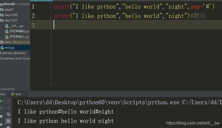Select the python60 project root
The height and width of the screenshot is (128, 222).
pos(8,4)
